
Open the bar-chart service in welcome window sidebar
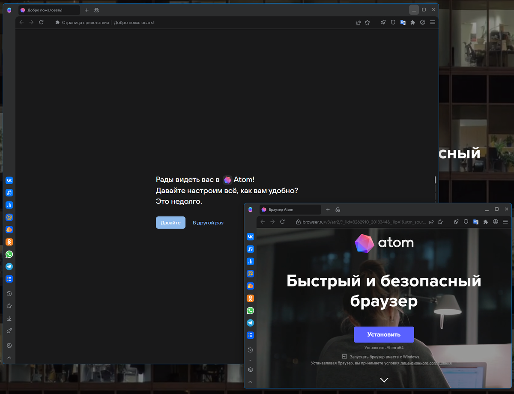(x=9, y=205)
